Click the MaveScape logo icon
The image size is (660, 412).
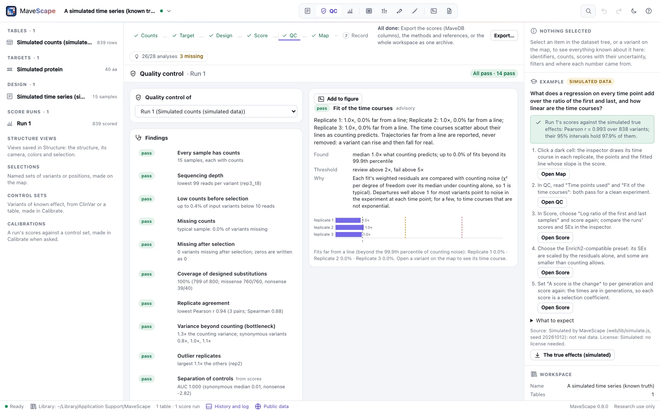tap(11, 11)
